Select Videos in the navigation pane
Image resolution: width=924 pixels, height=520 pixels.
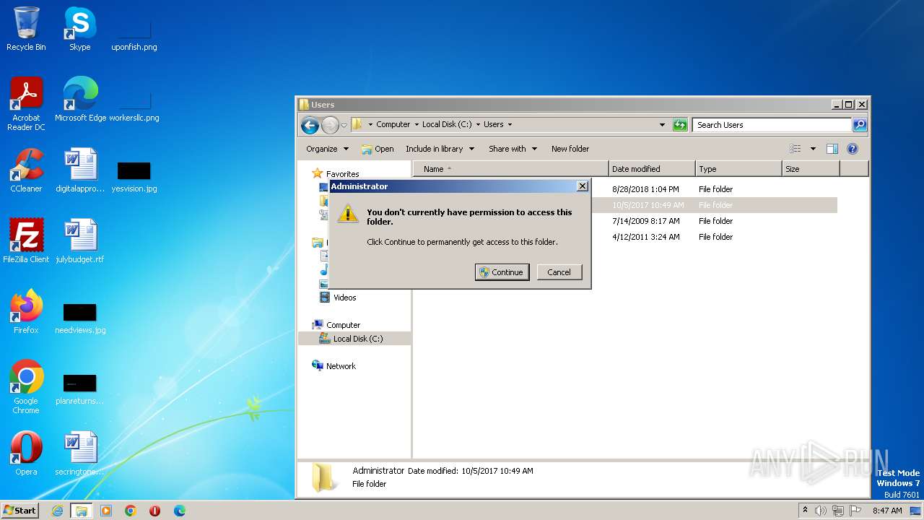point(344,298)
